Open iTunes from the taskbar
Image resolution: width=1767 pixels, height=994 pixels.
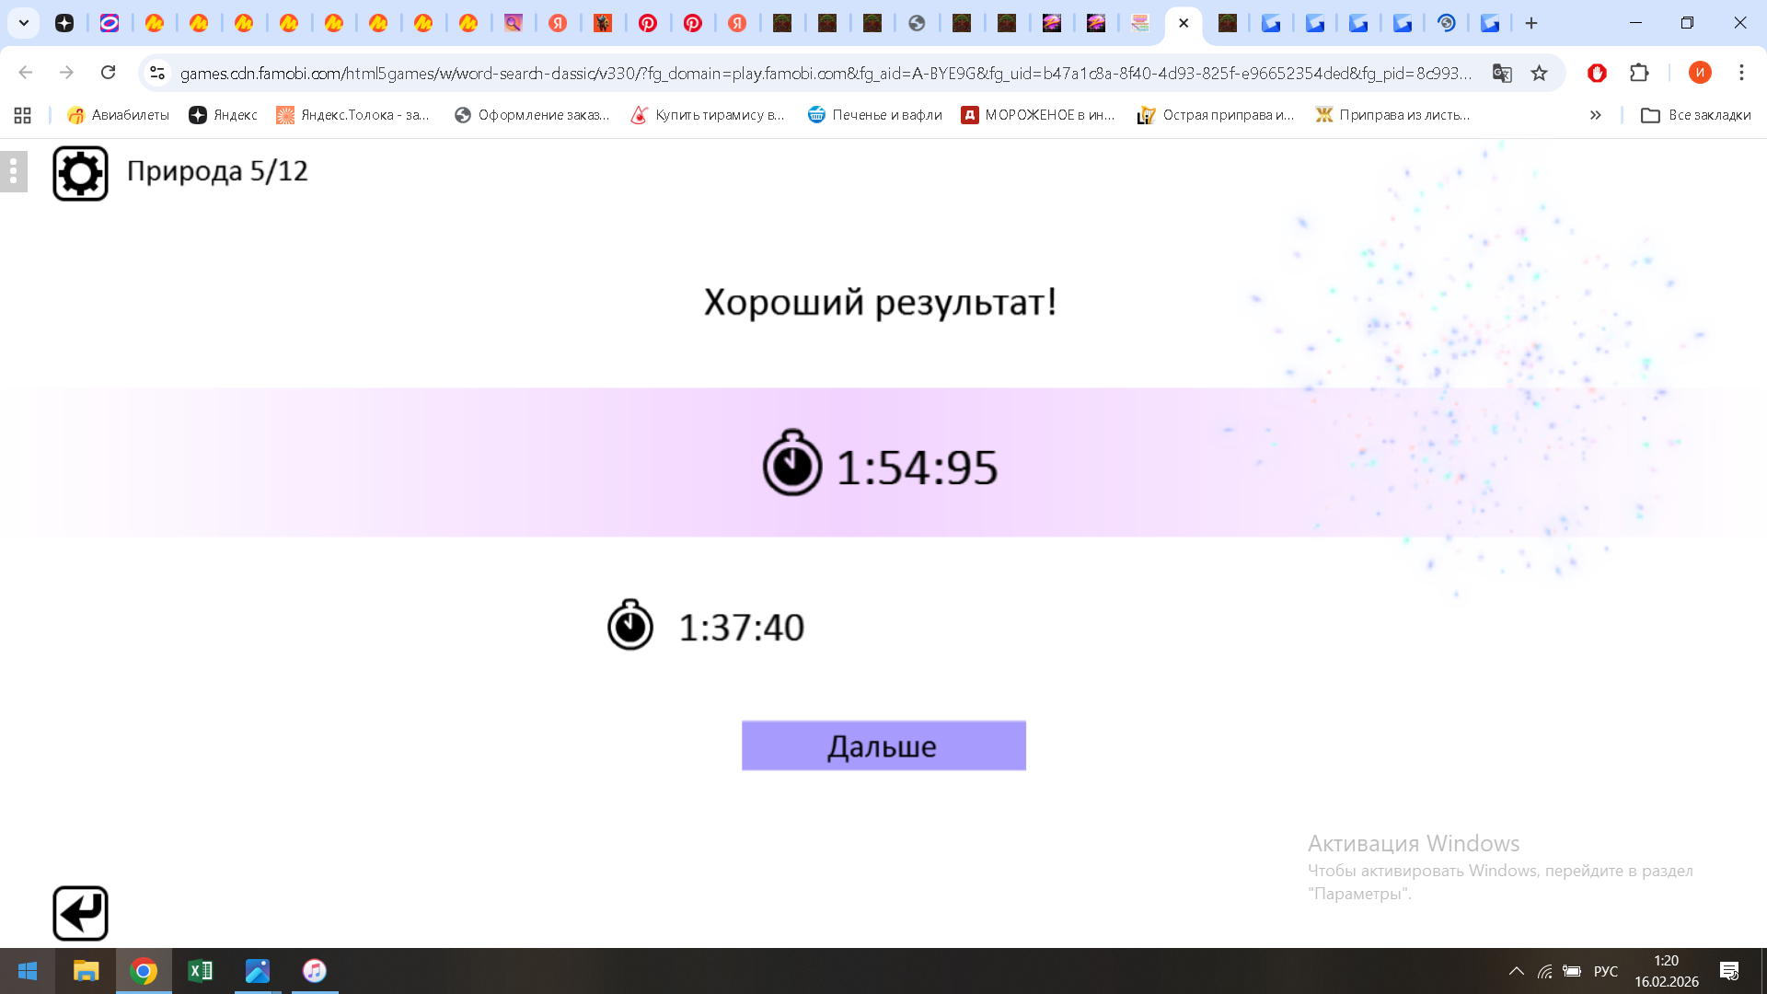(x=314, y=971)
